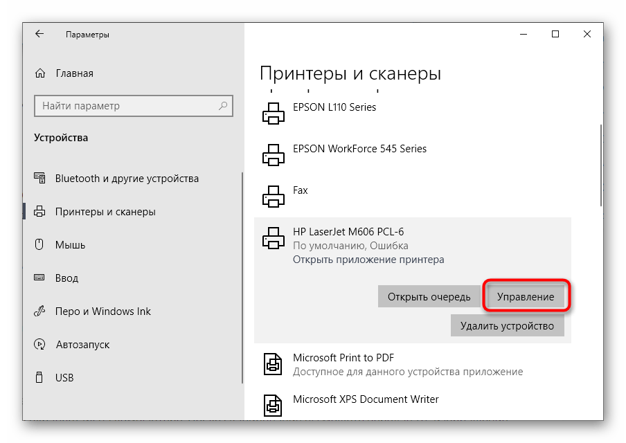The image size is (626, 443).
Task: Click the mouse icon beside Мышь
Action: tap(41, 245)
